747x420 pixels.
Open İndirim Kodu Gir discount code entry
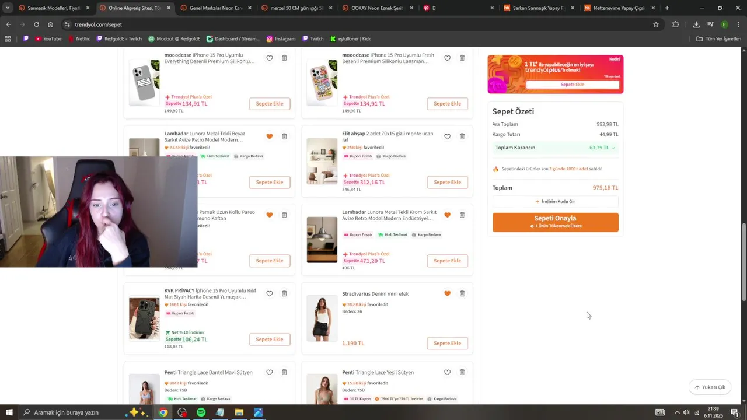click(556, 202)
